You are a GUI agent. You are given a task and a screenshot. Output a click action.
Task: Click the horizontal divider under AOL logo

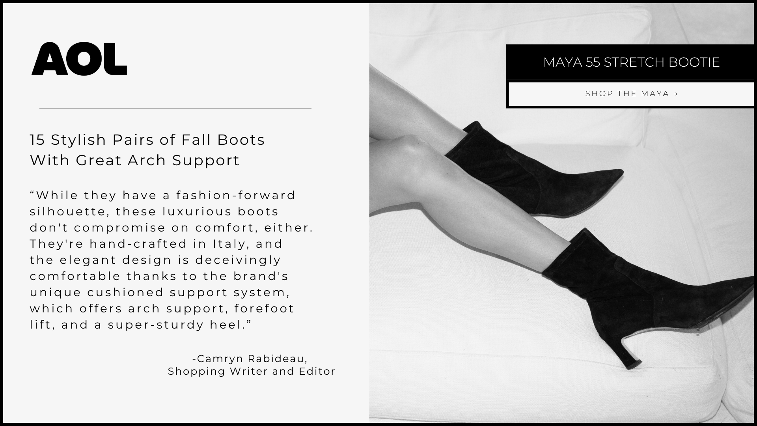point(175,108)
